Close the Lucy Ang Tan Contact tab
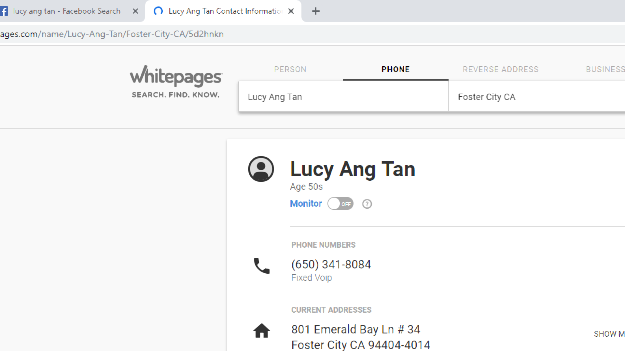Image resolution: width=625 pixels, height=351 pixels. pyautogui.click(x=291, y=11)
